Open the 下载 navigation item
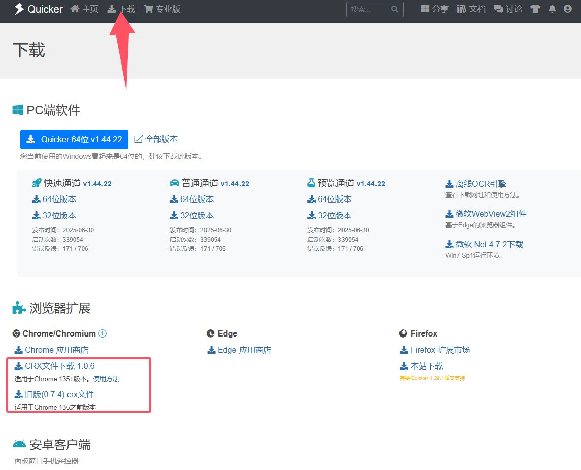The height and width of the screenshot is (470, 581). pos(122,9)
